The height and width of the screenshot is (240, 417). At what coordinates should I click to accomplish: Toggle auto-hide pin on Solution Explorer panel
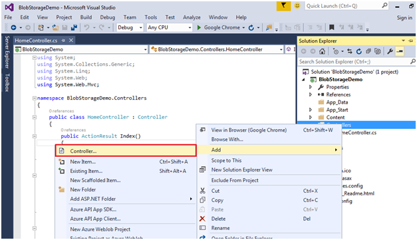click(x=411, y=41)
